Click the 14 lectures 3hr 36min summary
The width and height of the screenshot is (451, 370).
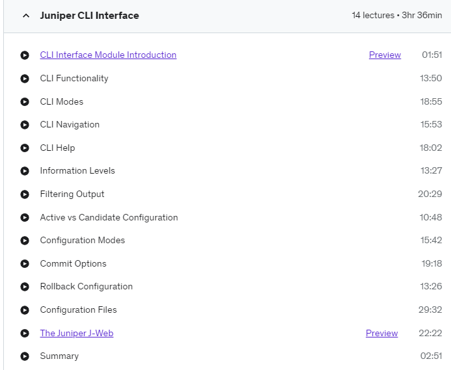(397, 15)
